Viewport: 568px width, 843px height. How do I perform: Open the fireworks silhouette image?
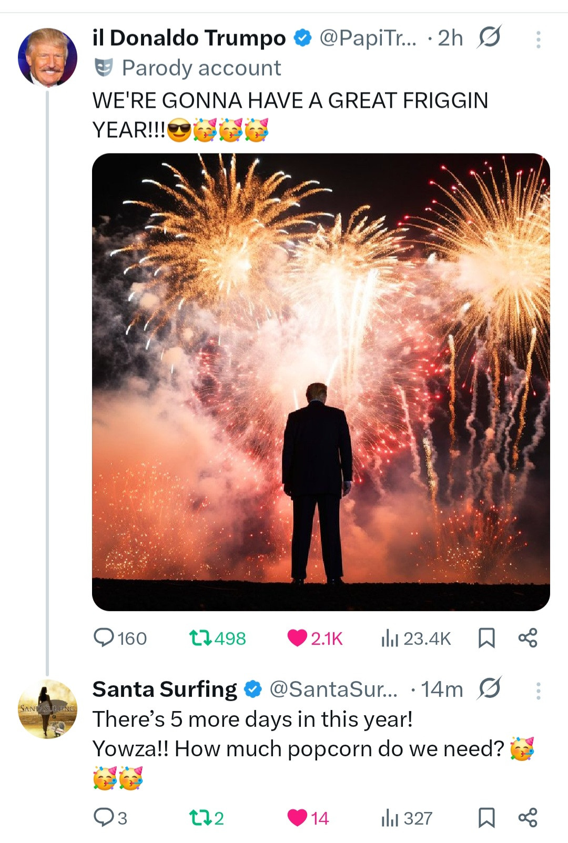tap(321, 382)
